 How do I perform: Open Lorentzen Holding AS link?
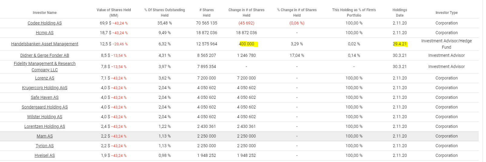pyautogui.click(x=45, y=126)
